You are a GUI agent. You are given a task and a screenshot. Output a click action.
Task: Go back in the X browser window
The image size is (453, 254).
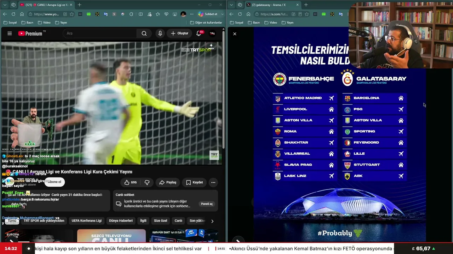click(x=231, y=14)
